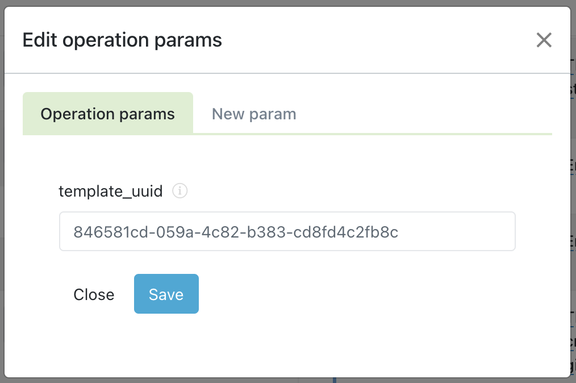Click the dimmed backdrop above the dialog
The width and height of the screenshot is (576, 383).
(x=288, y=3)
